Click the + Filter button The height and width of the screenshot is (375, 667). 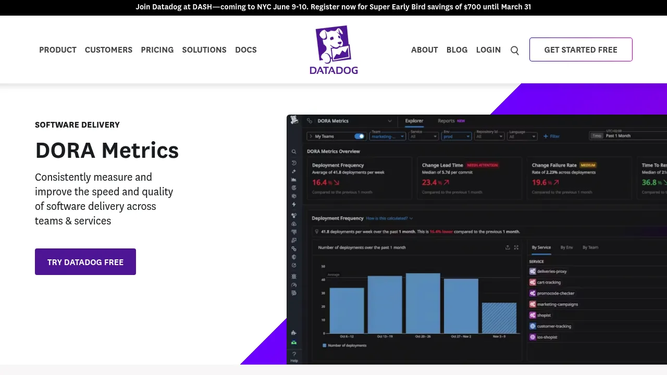pos(551,136)
